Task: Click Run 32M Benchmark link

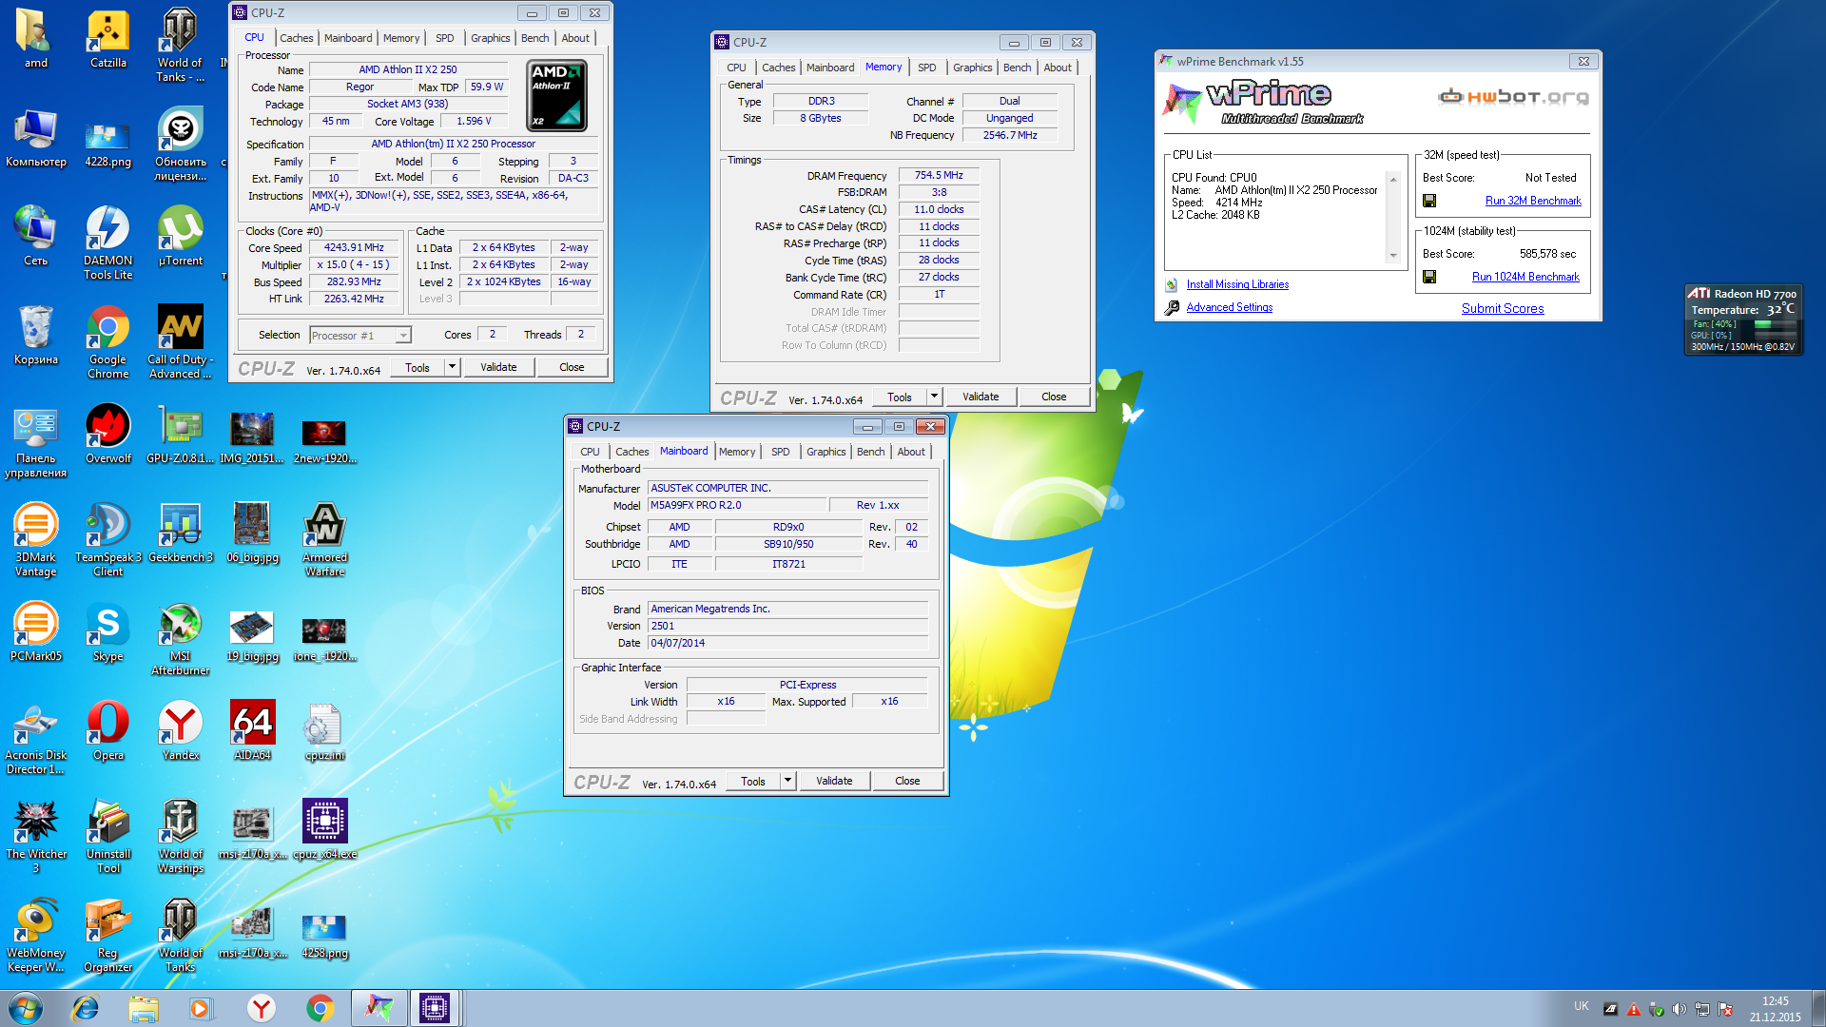Action: point(1533,201)
